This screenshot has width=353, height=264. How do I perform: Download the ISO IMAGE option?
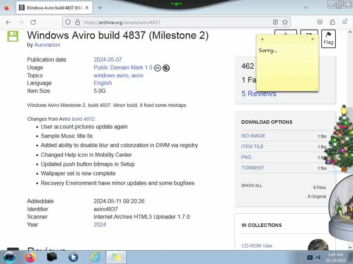coord(253,136)
